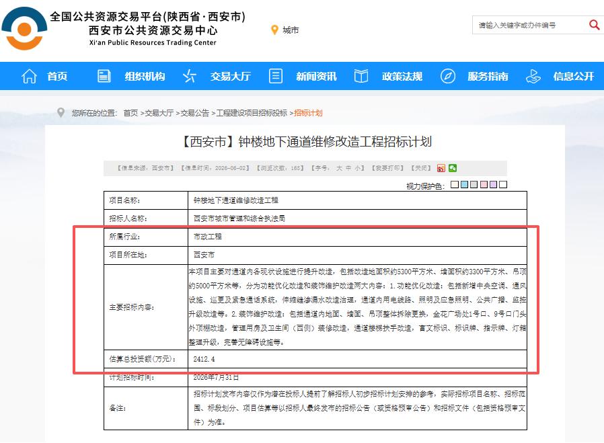Select the lavender eye-protection color swatch

[494, 185]
